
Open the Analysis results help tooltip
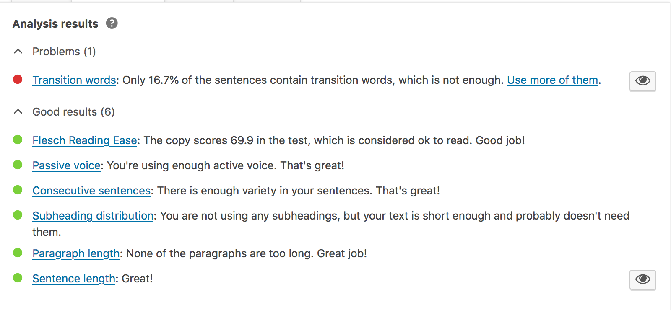[112, 23]
